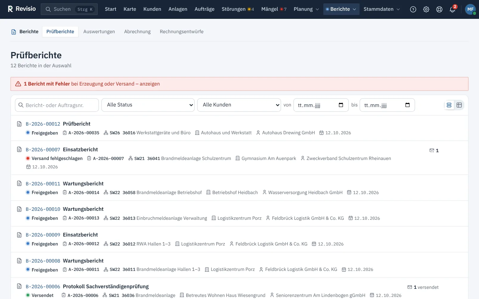Image resolution: width=479 pixels, height=299 pixels.
Task: Open the MF user avatar menu
Action: pos(471,9)
